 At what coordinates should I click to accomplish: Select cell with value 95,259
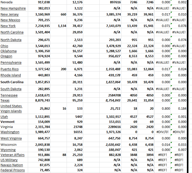point(75,100)
